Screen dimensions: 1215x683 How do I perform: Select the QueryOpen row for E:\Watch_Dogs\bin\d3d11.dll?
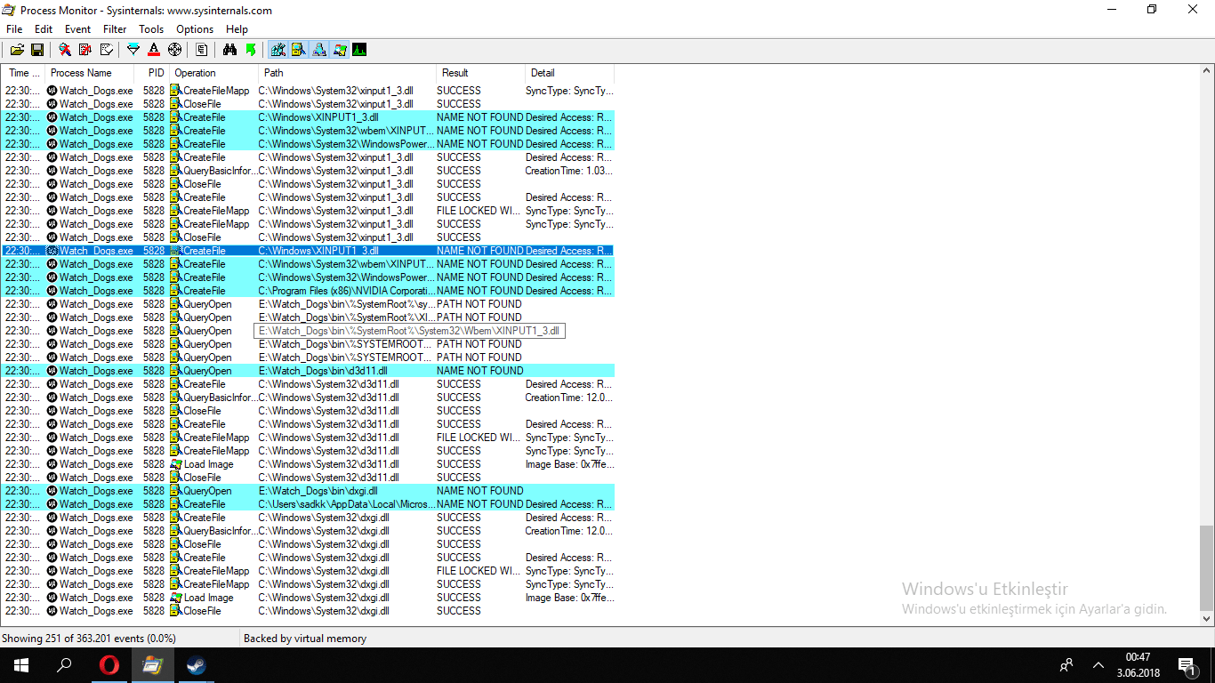pyautogui.click(x=308, y=371)
